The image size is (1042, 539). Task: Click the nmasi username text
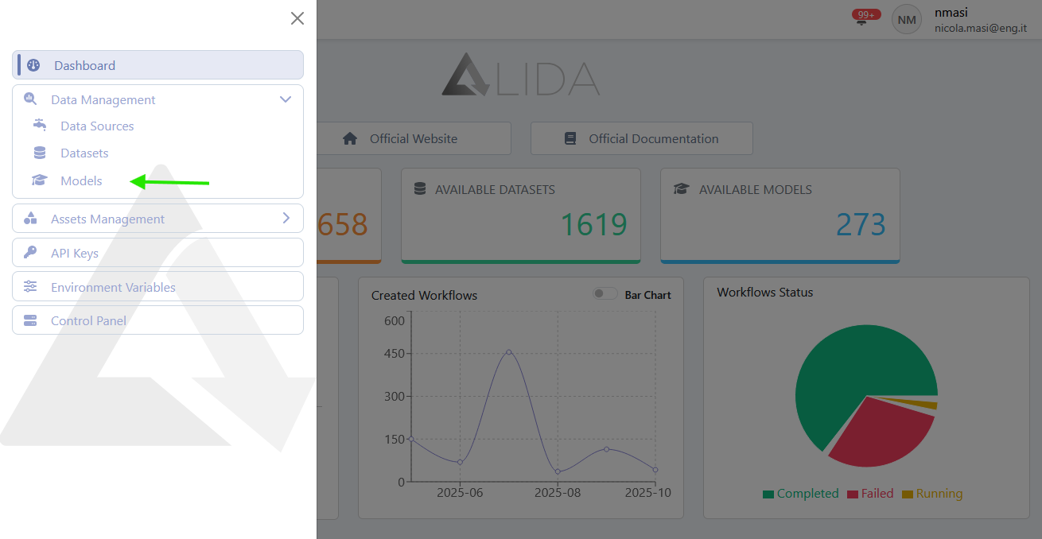point(951,12)
